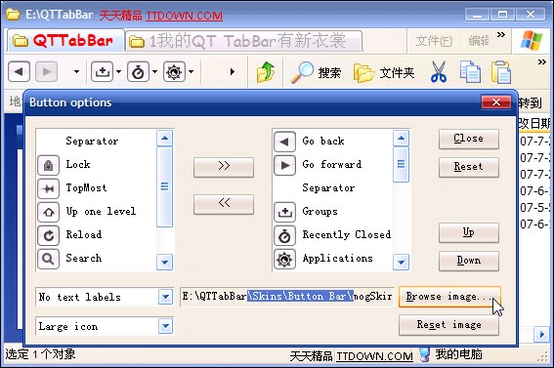Expand the standard toolbar overflow chevron

[x=541, y=62]
